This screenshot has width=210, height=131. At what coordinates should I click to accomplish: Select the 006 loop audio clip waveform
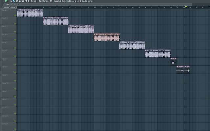tap(81, 30)
